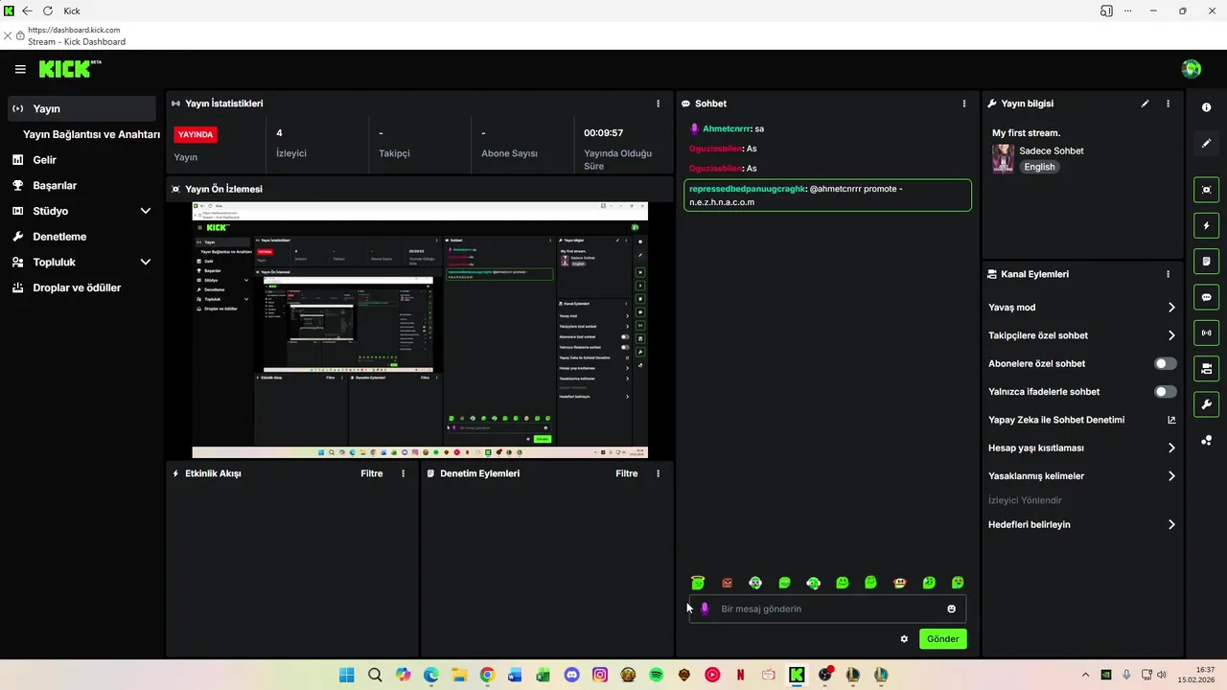Open the external link icon for AI moderation
Viewport: 1227px width, 690px height.
(x=1171, y=420)
